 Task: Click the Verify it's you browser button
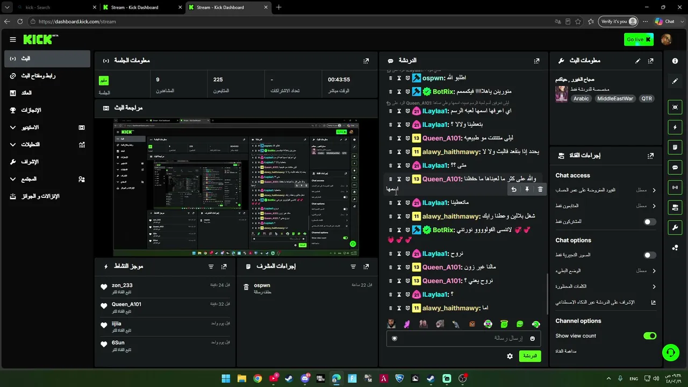(x=619, y=21)
